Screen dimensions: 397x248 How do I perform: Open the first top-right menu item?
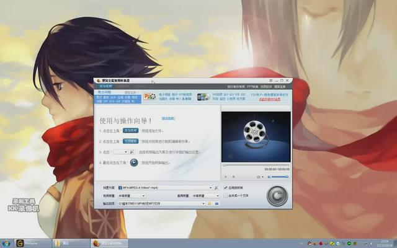pyautogui.click(x=236, y=87)
